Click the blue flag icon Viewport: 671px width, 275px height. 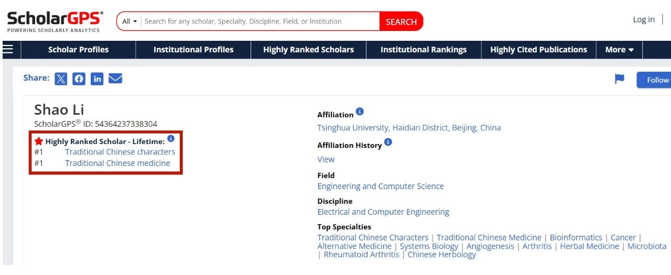click(x=620, y=79)
